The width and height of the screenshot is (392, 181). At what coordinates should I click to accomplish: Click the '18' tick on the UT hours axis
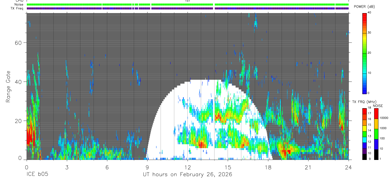click(x=268, y=168)
